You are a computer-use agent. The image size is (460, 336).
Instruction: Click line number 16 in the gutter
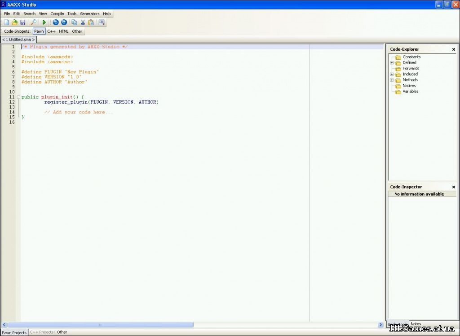click(12, 122)
